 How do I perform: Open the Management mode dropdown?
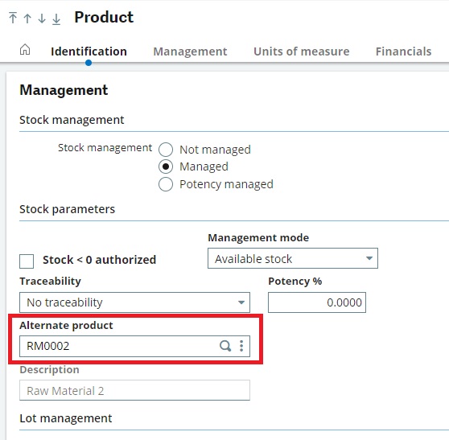[293, 258]
